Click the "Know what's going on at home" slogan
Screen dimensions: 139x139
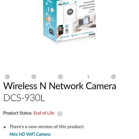[87, 6]
